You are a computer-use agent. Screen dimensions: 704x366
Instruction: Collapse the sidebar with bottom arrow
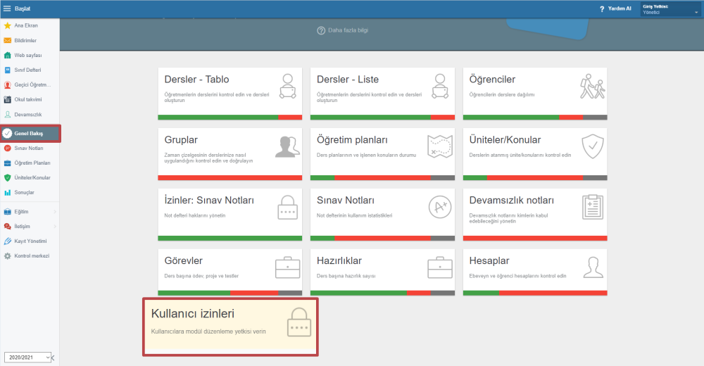(53, 358)
